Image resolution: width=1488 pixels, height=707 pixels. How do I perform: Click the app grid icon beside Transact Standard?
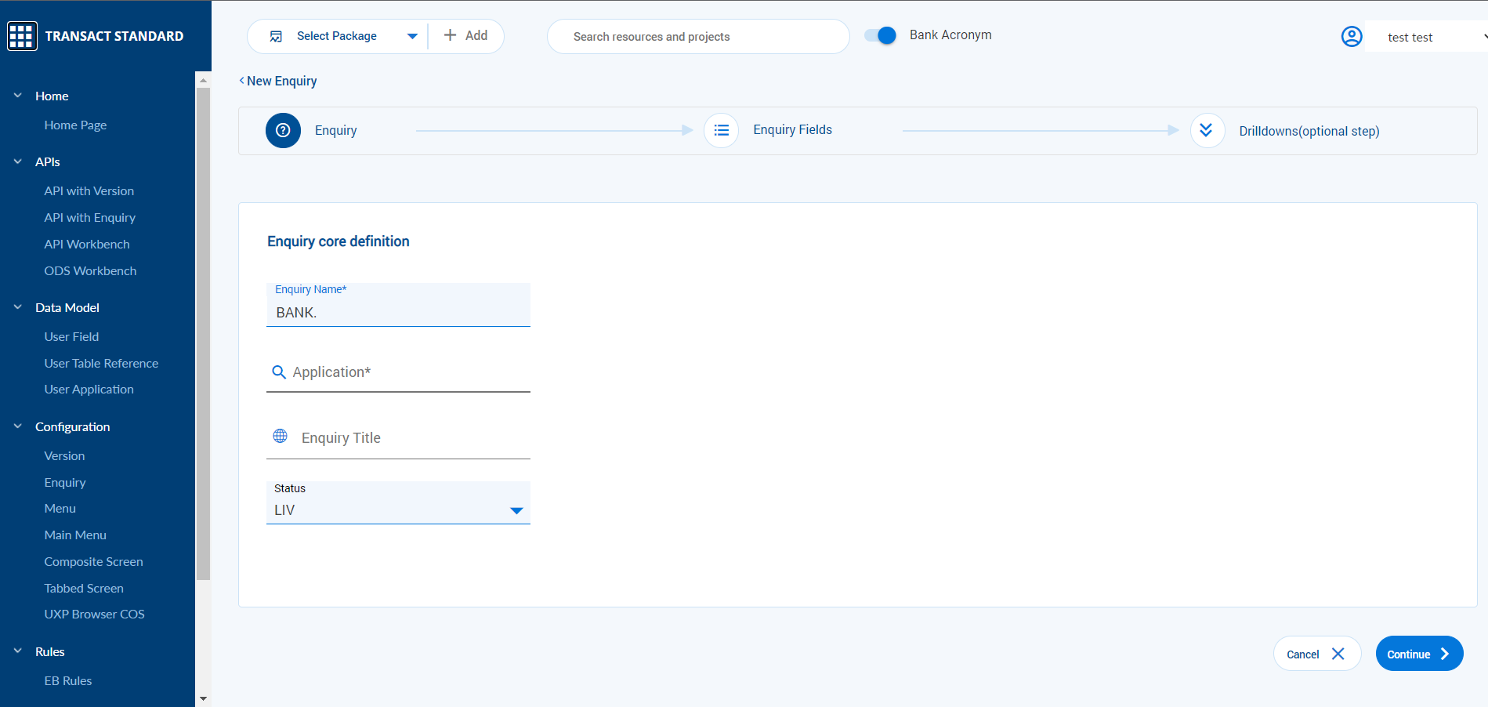click(22, 36)
